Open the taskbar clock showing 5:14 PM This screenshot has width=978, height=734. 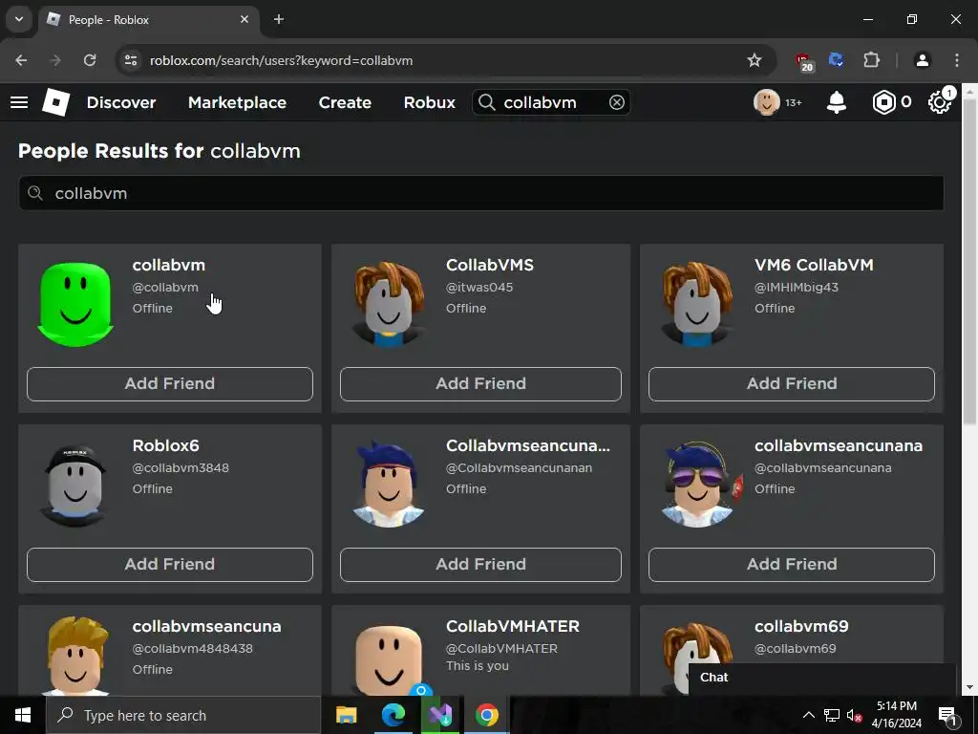pyautogui.click(x=896, y=715)
